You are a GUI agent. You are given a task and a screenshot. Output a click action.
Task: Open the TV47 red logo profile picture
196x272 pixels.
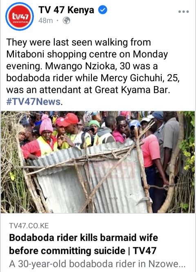pyautogui.click(x=20, y=16)
